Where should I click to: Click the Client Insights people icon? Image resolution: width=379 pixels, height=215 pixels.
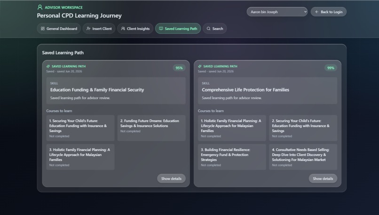[x=123, y=29]
